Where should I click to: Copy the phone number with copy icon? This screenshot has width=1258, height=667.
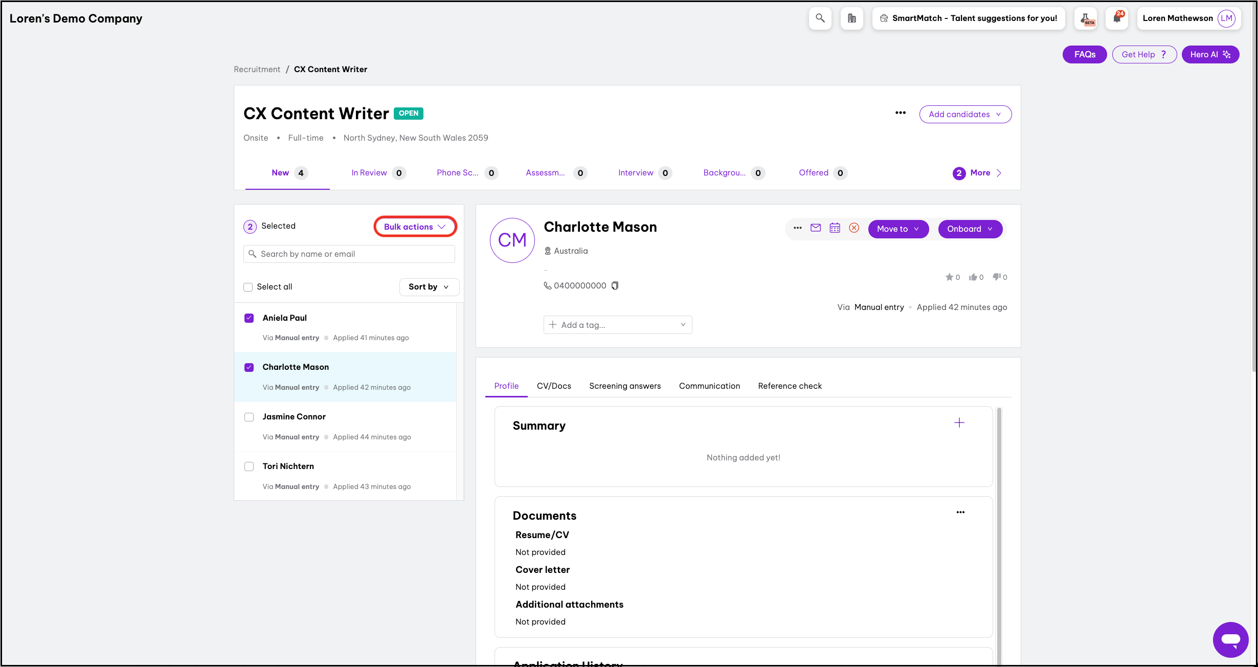(615, 285)
